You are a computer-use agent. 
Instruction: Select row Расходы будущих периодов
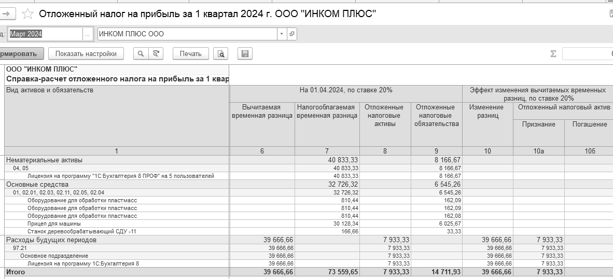tap(117, 240)
